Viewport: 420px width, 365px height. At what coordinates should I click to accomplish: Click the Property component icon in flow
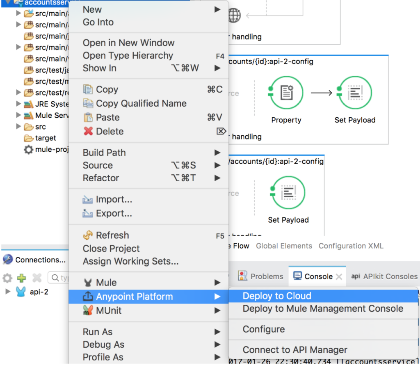tap(286, 93)
